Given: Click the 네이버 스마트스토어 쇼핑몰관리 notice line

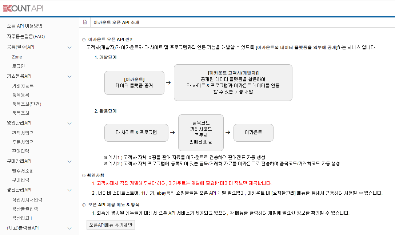Looking at the screenshot, I should pyautogui.click(x=237, y=193).
